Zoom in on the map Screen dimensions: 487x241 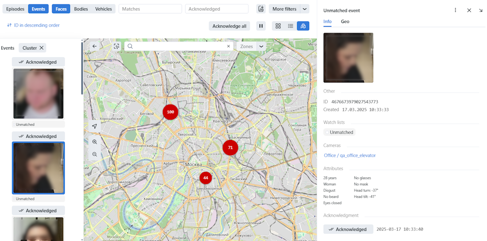click(95, 142)
